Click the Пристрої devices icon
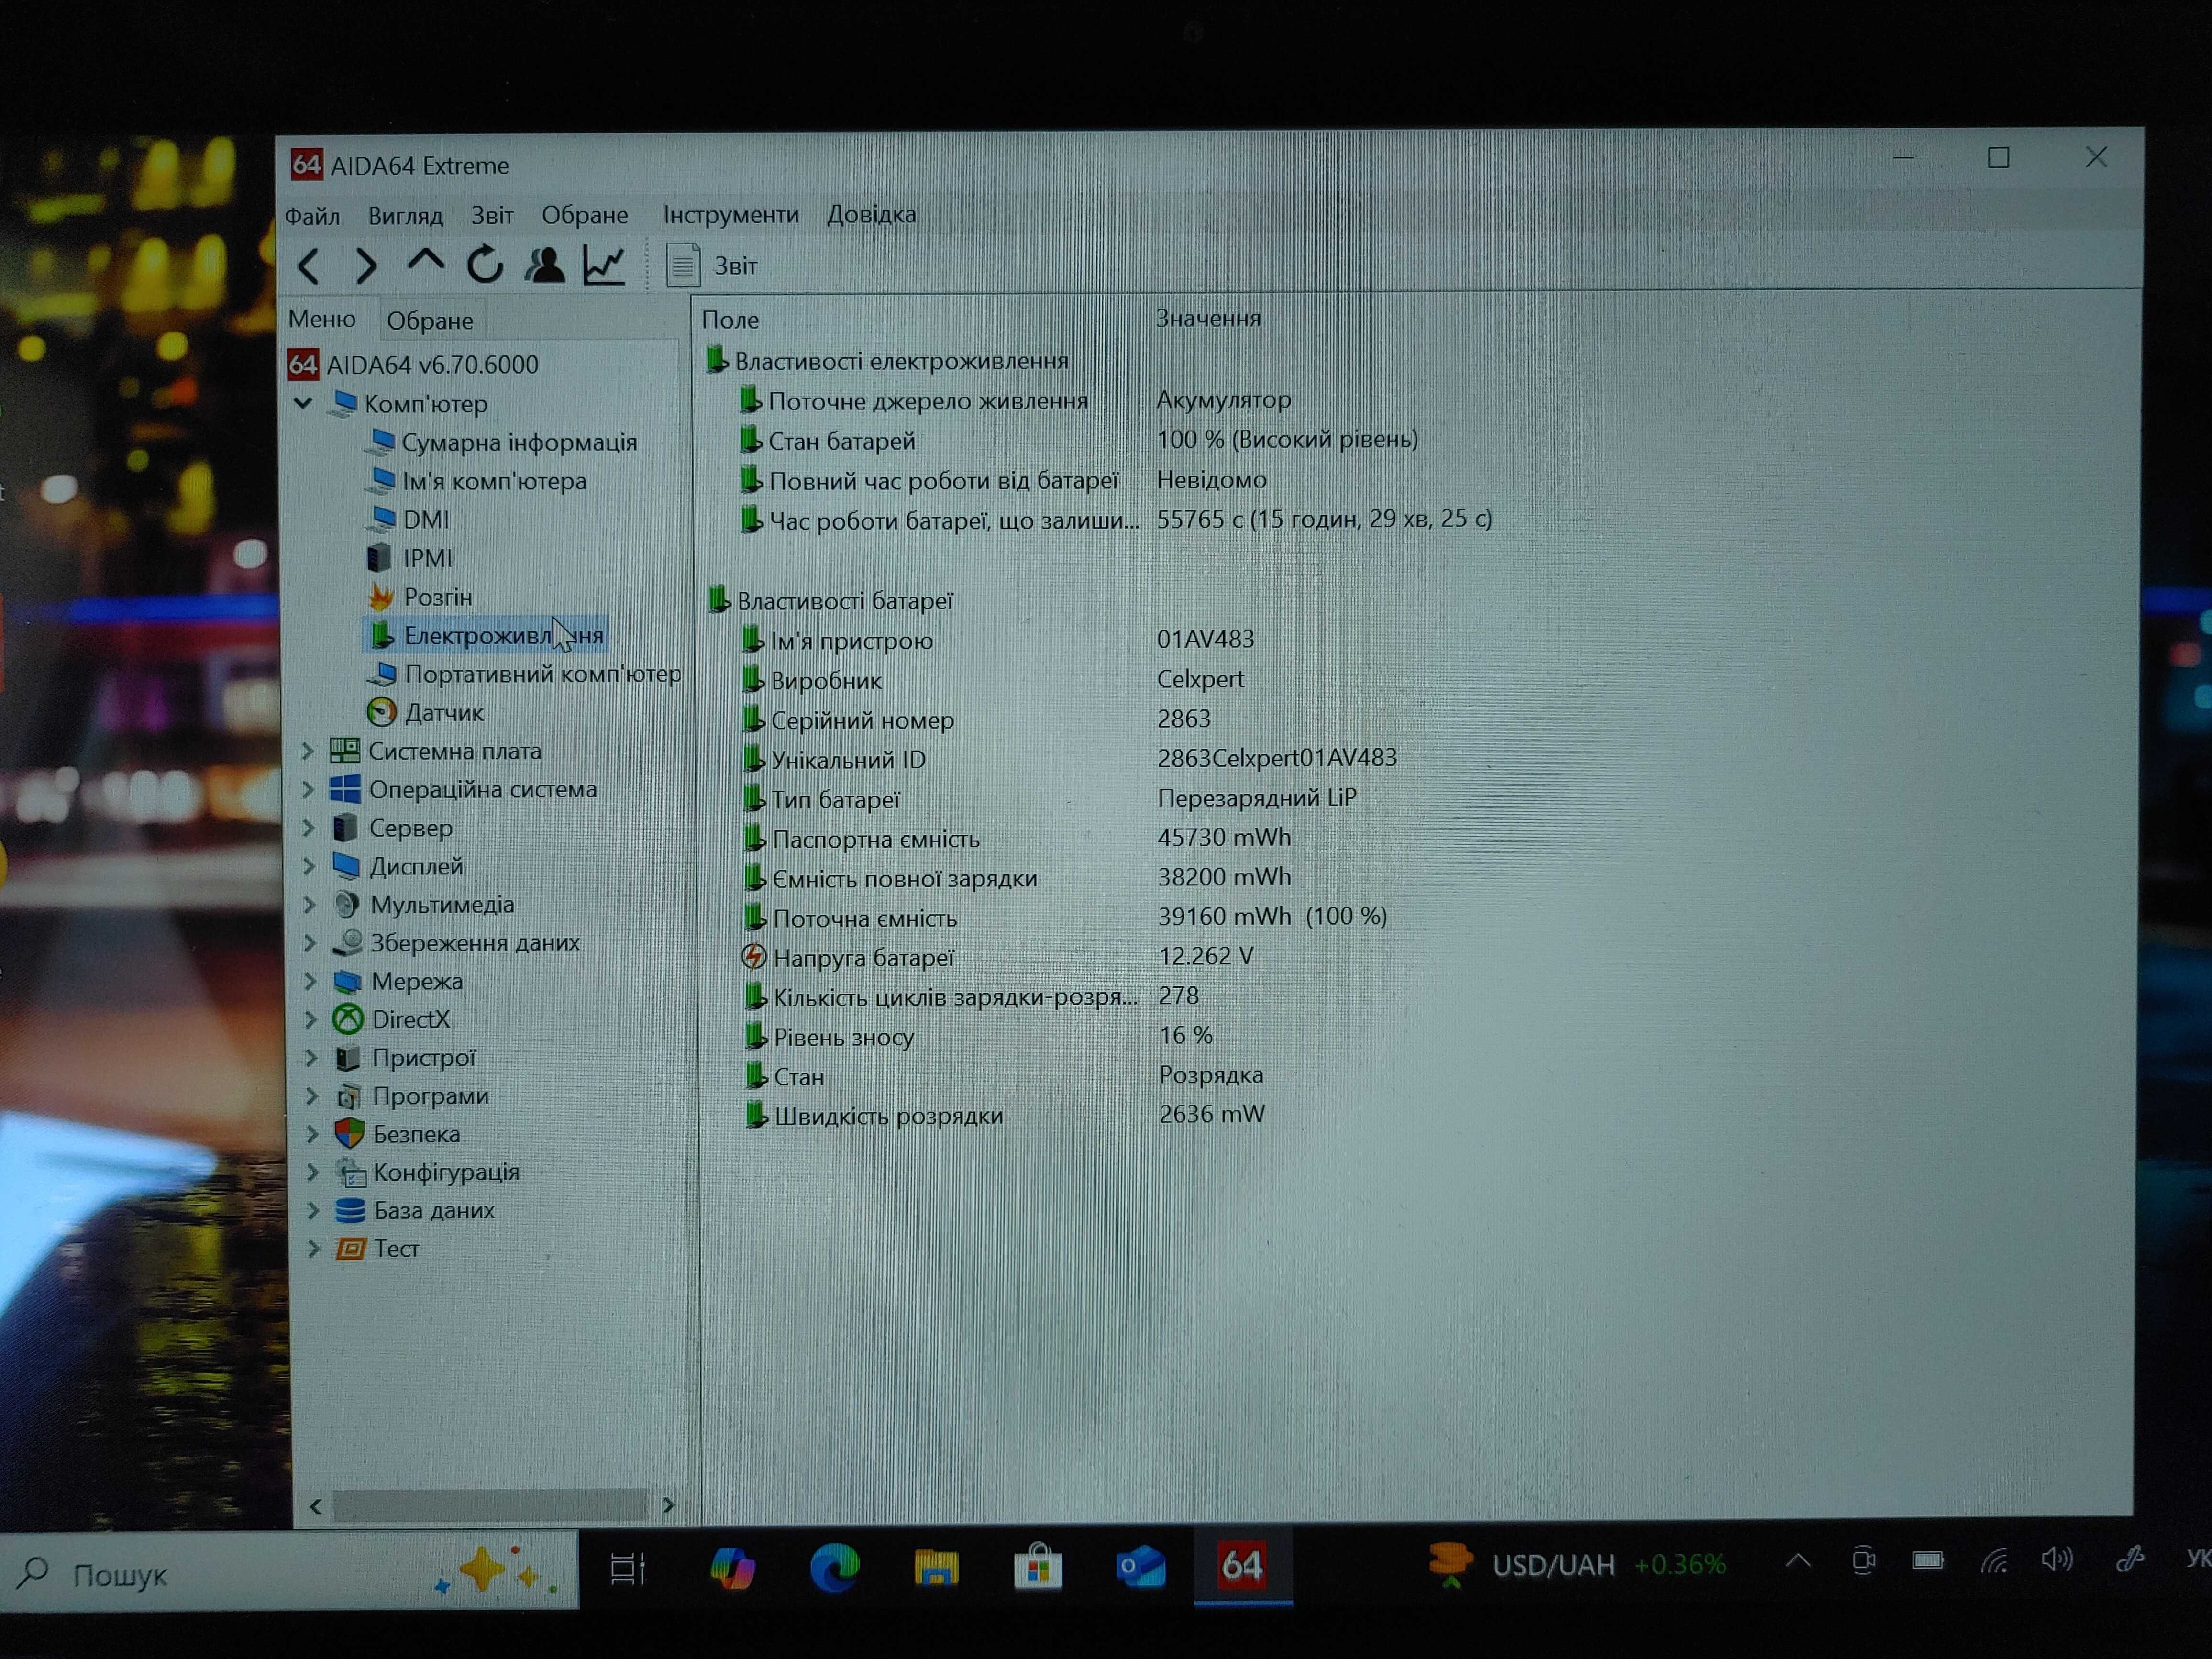 [x=348, y=1058]
